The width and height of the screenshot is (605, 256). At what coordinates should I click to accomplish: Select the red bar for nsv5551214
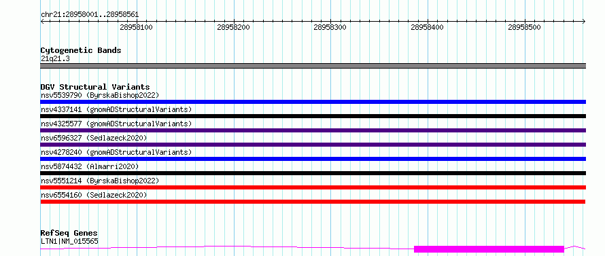313,187
